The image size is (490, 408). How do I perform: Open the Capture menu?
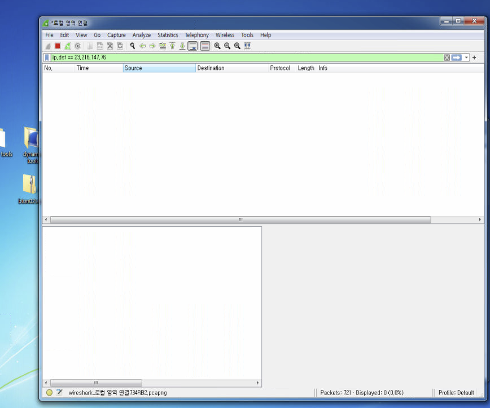pyautogui.click(x=116, y=35)
